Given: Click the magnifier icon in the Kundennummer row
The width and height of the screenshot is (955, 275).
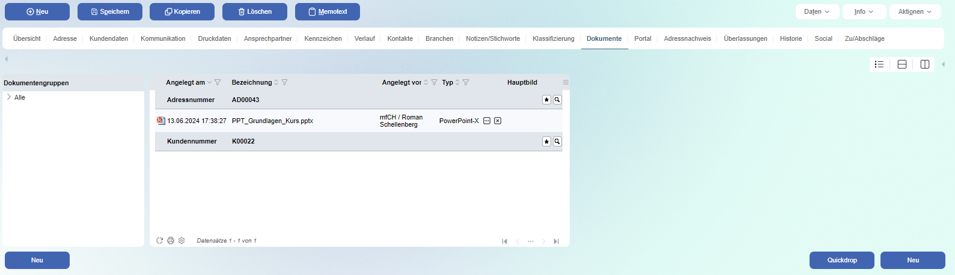Looking at the screenshot, I should [x=557, y=142].
